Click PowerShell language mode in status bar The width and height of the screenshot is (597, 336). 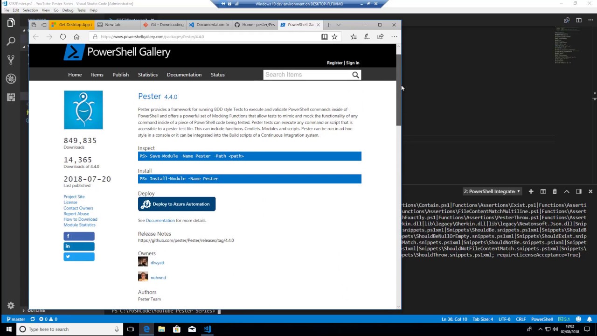542,319
